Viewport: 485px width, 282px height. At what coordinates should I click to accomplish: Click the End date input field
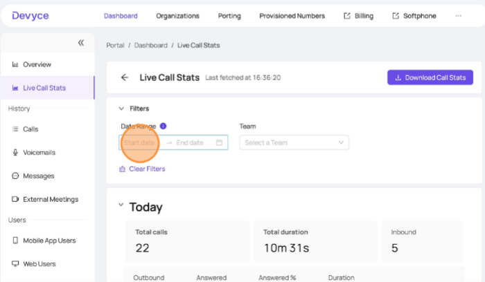tap(190, 142)
